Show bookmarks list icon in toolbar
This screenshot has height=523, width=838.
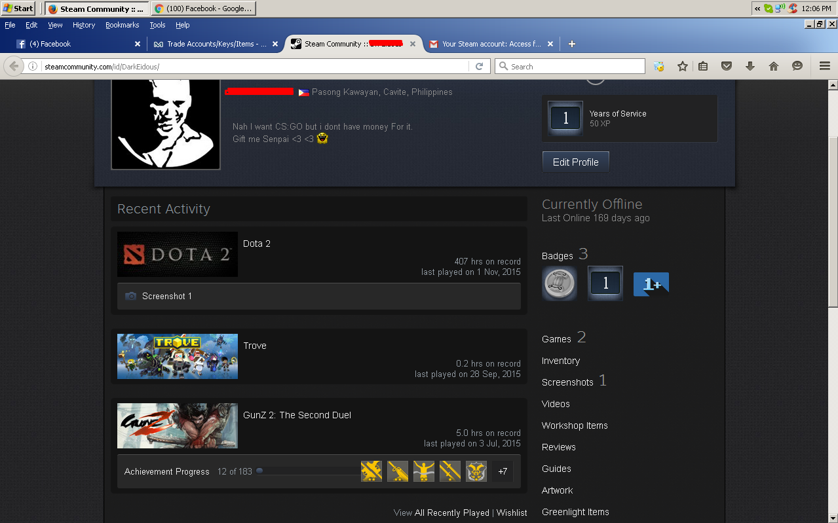coord(703,66)
